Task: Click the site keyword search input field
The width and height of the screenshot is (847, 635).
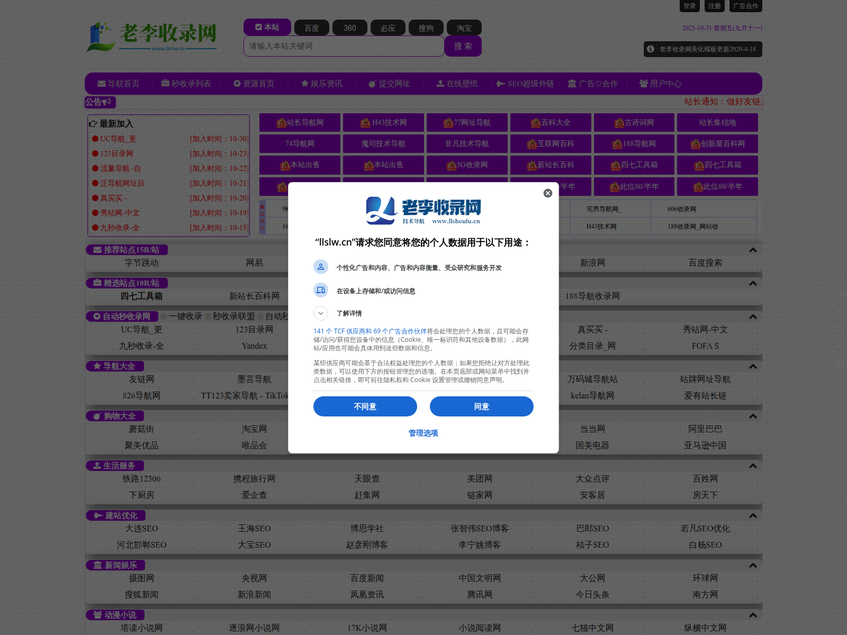Action: point(344,46)
